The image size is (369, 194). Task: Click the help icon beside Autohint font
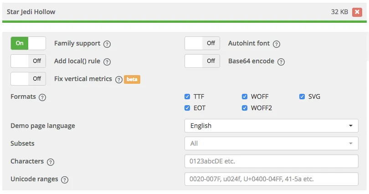point(276,44)
